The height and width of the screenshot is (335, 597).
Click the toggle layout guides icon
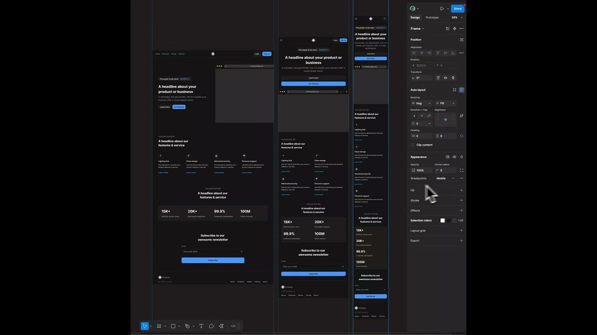(447, 28)
